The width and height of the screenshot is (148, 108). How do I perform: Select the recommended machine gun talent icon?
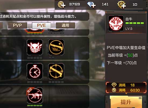35,96
